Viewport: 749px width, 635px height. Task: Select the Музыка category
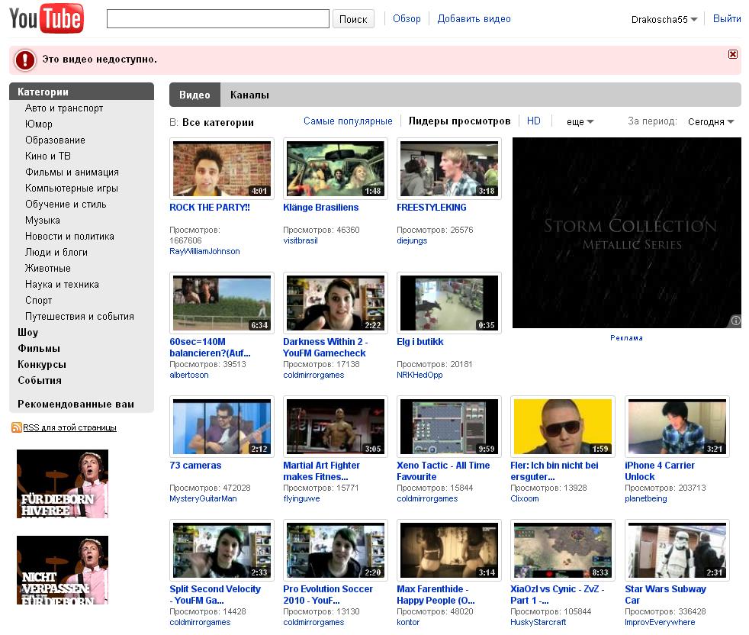tap(43, 220)
